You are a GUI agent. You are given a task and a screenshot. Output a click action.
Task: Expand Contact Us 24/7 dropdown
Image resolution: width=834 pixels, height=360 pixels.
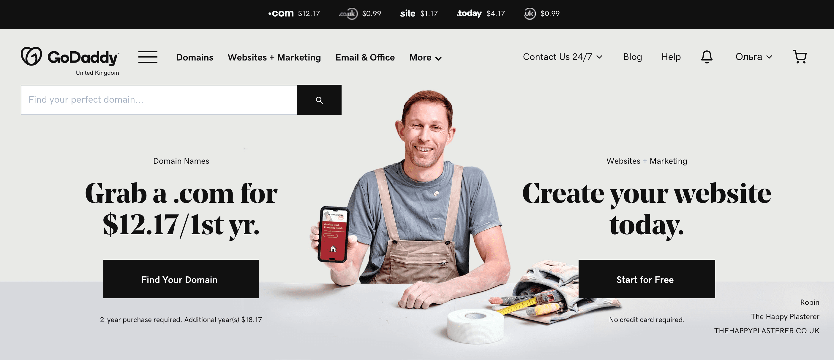coord(563,57)
